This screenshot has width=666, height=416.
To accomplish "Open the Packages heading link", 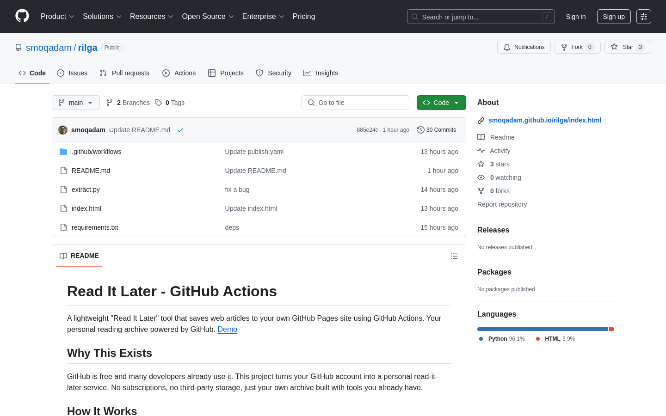I will [x=494, y=272].
